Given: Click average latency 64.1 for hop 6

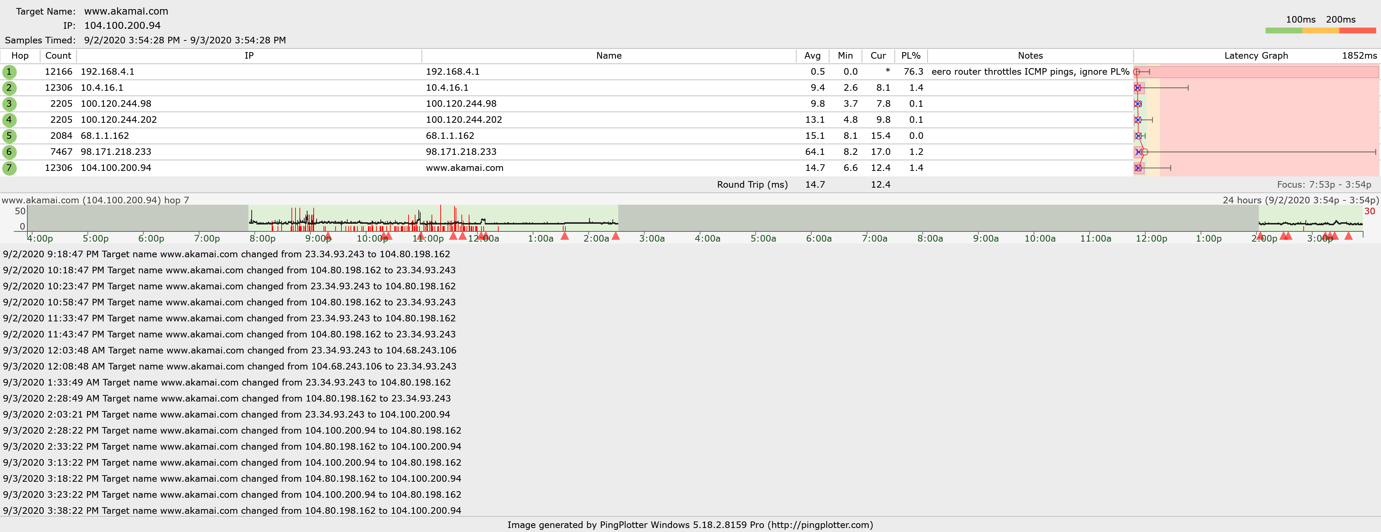Looking at the screenshot, I should pyautogui.click(x=815, y=152).
